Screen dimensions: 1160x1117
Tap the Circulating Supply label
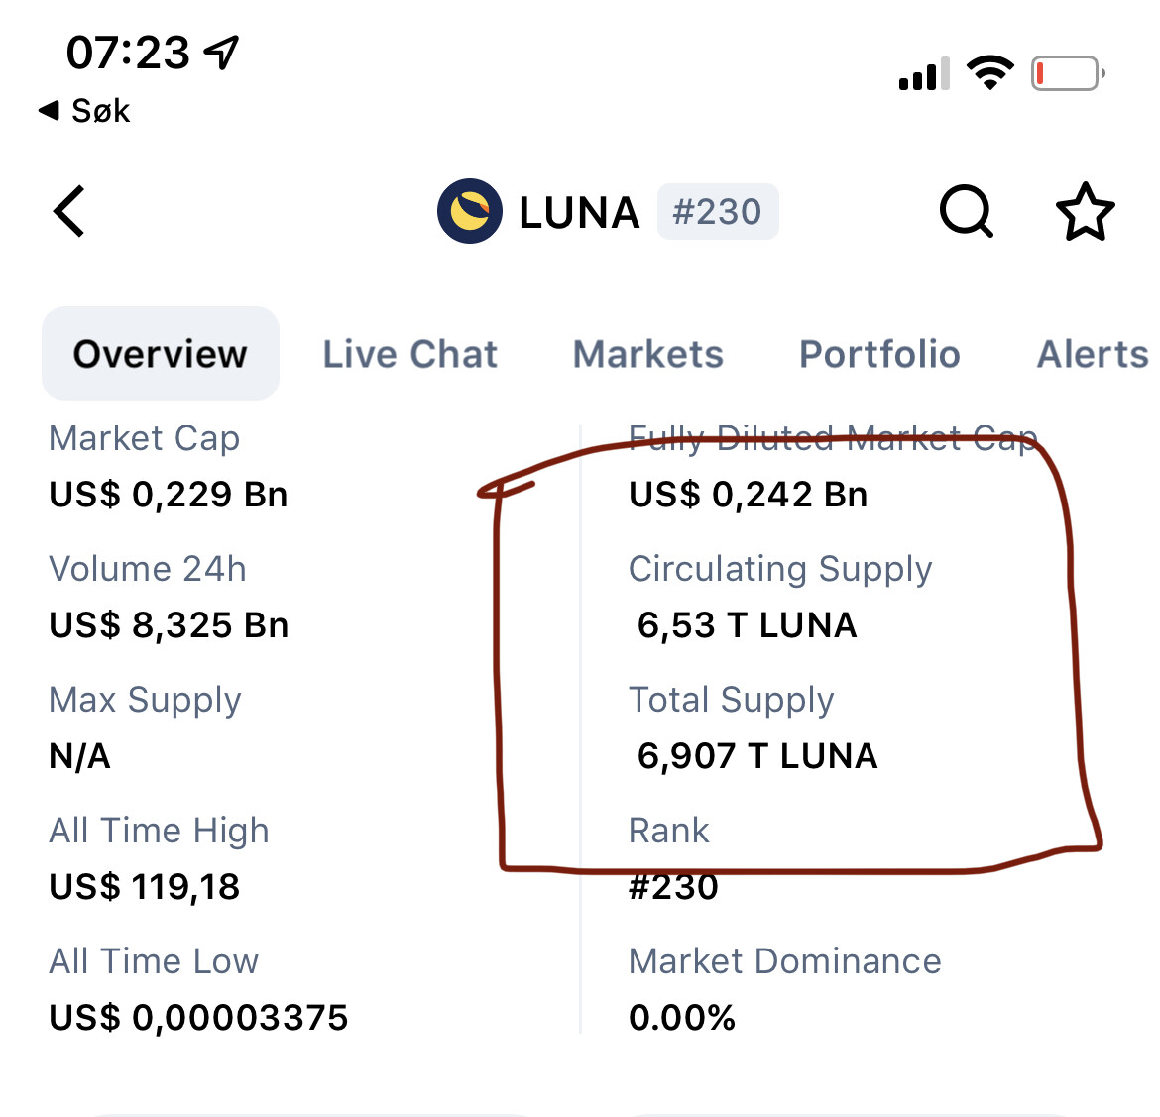click(x=780, y=569)
